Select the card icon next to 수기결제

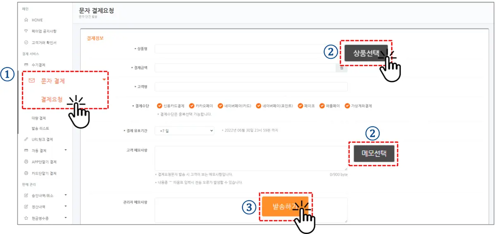tap(26, 65)
